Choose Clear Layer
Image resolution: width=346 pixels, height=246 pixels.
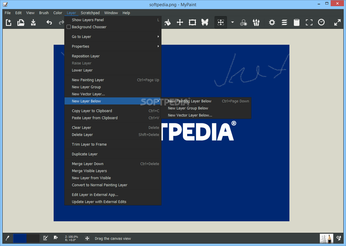coord(113,127)
